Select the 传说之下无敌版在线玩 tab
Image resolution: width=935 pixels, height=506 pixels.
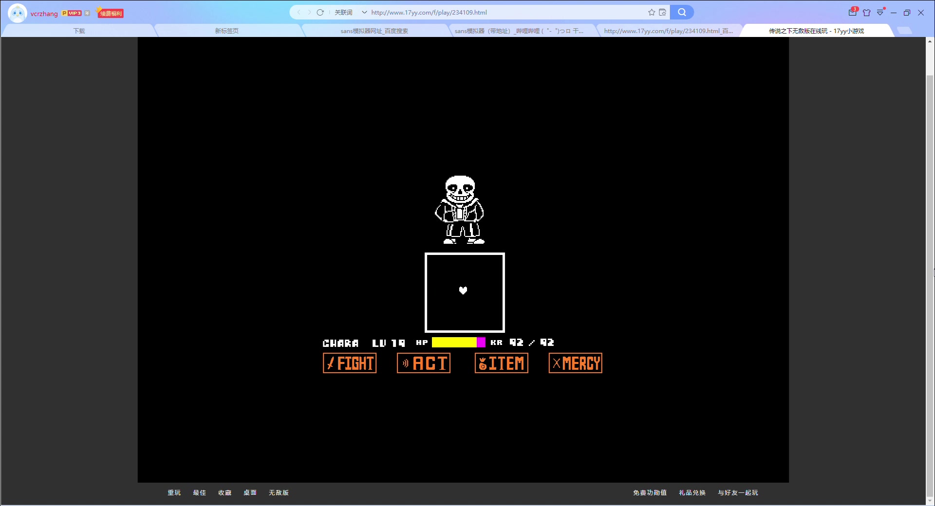(816, 31)
